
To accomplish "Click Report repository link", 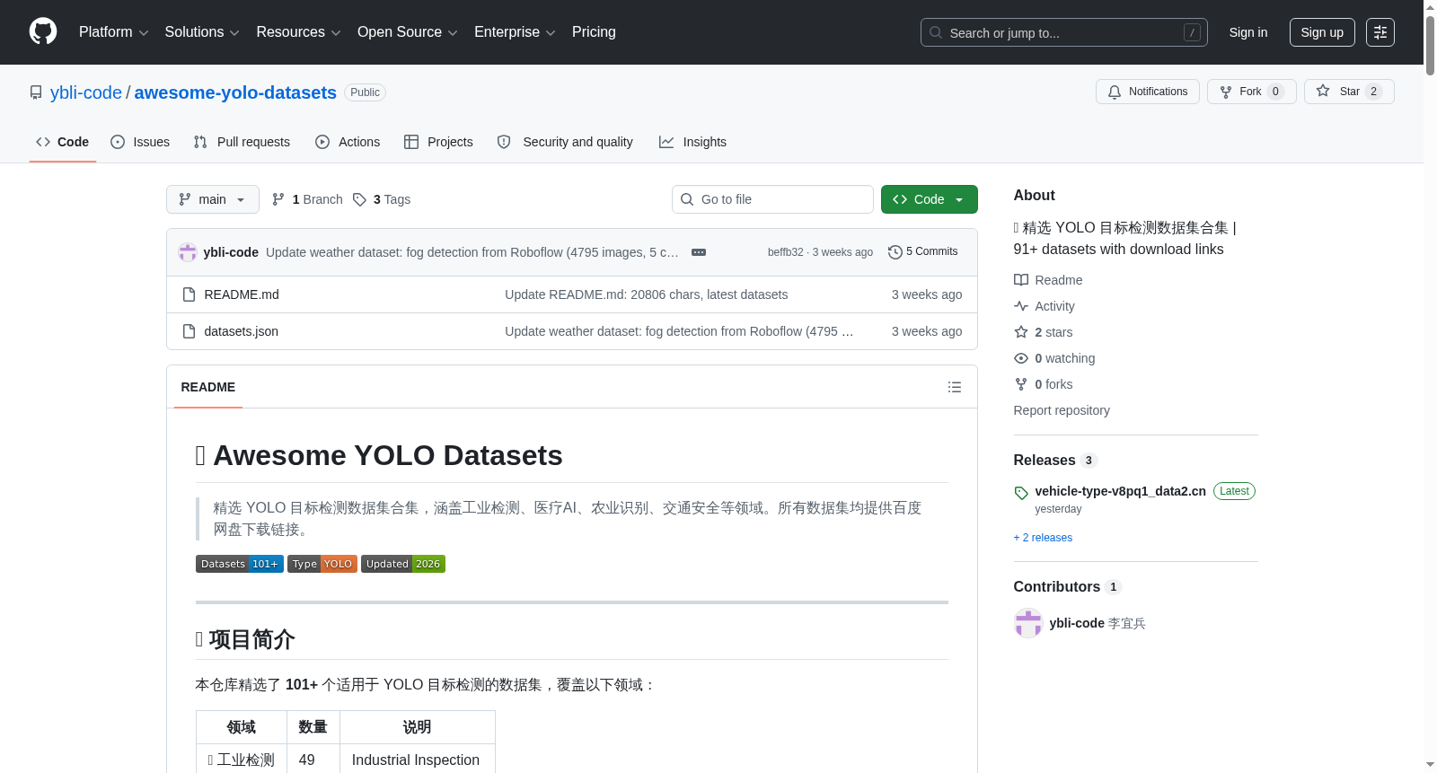I will 1062,410.
